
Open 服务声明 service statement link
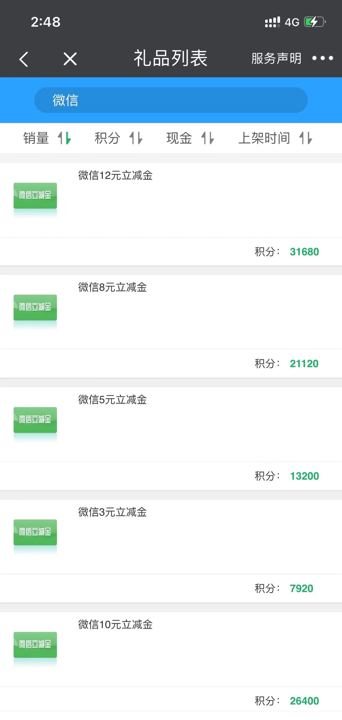click(276, 58)
